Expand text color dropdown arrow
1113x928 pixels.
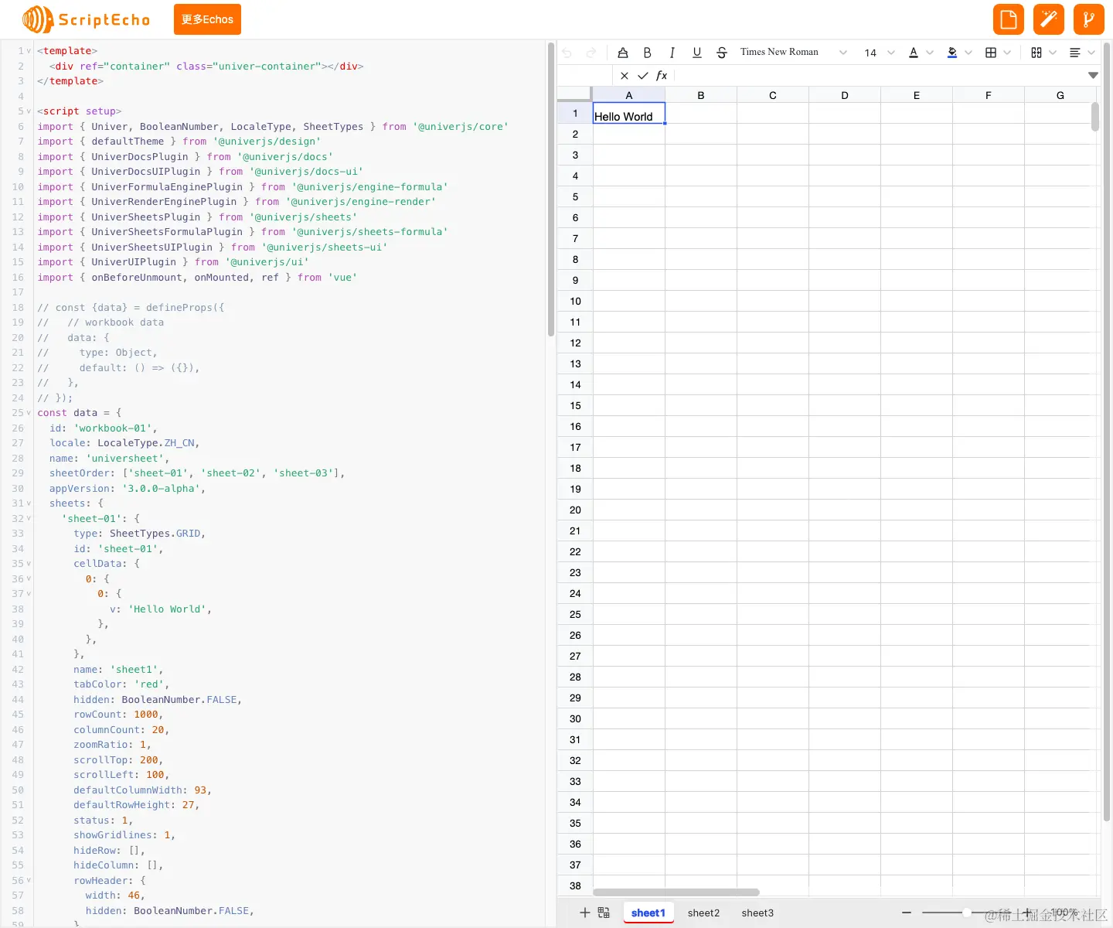pos(930,53)
